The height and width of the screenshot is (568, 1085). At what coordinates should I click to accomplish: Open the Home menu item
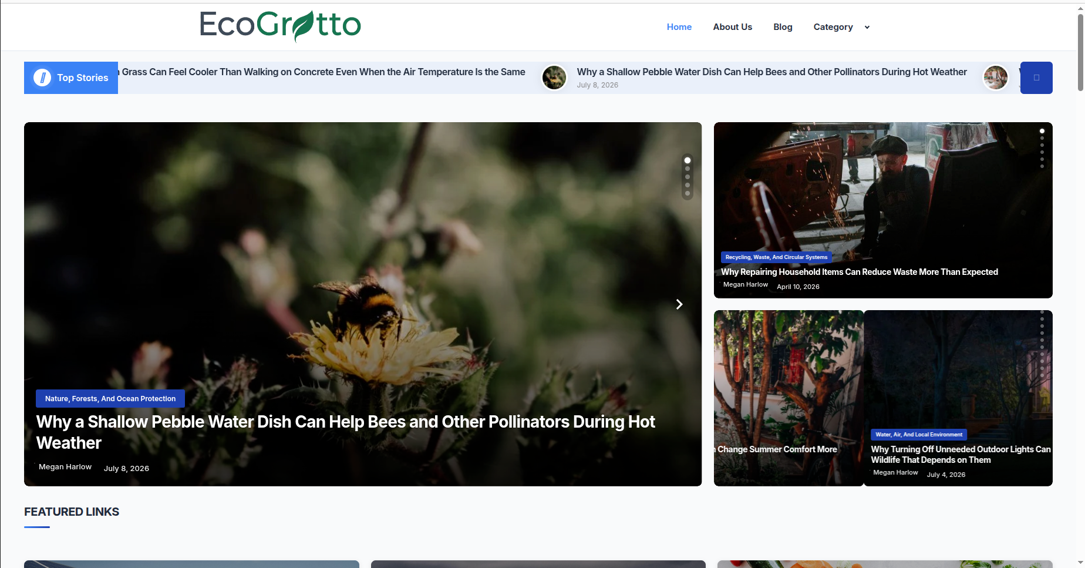679,27
